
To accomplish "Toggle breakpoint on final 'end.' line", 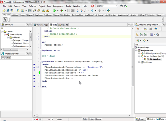I will point(34,87).
